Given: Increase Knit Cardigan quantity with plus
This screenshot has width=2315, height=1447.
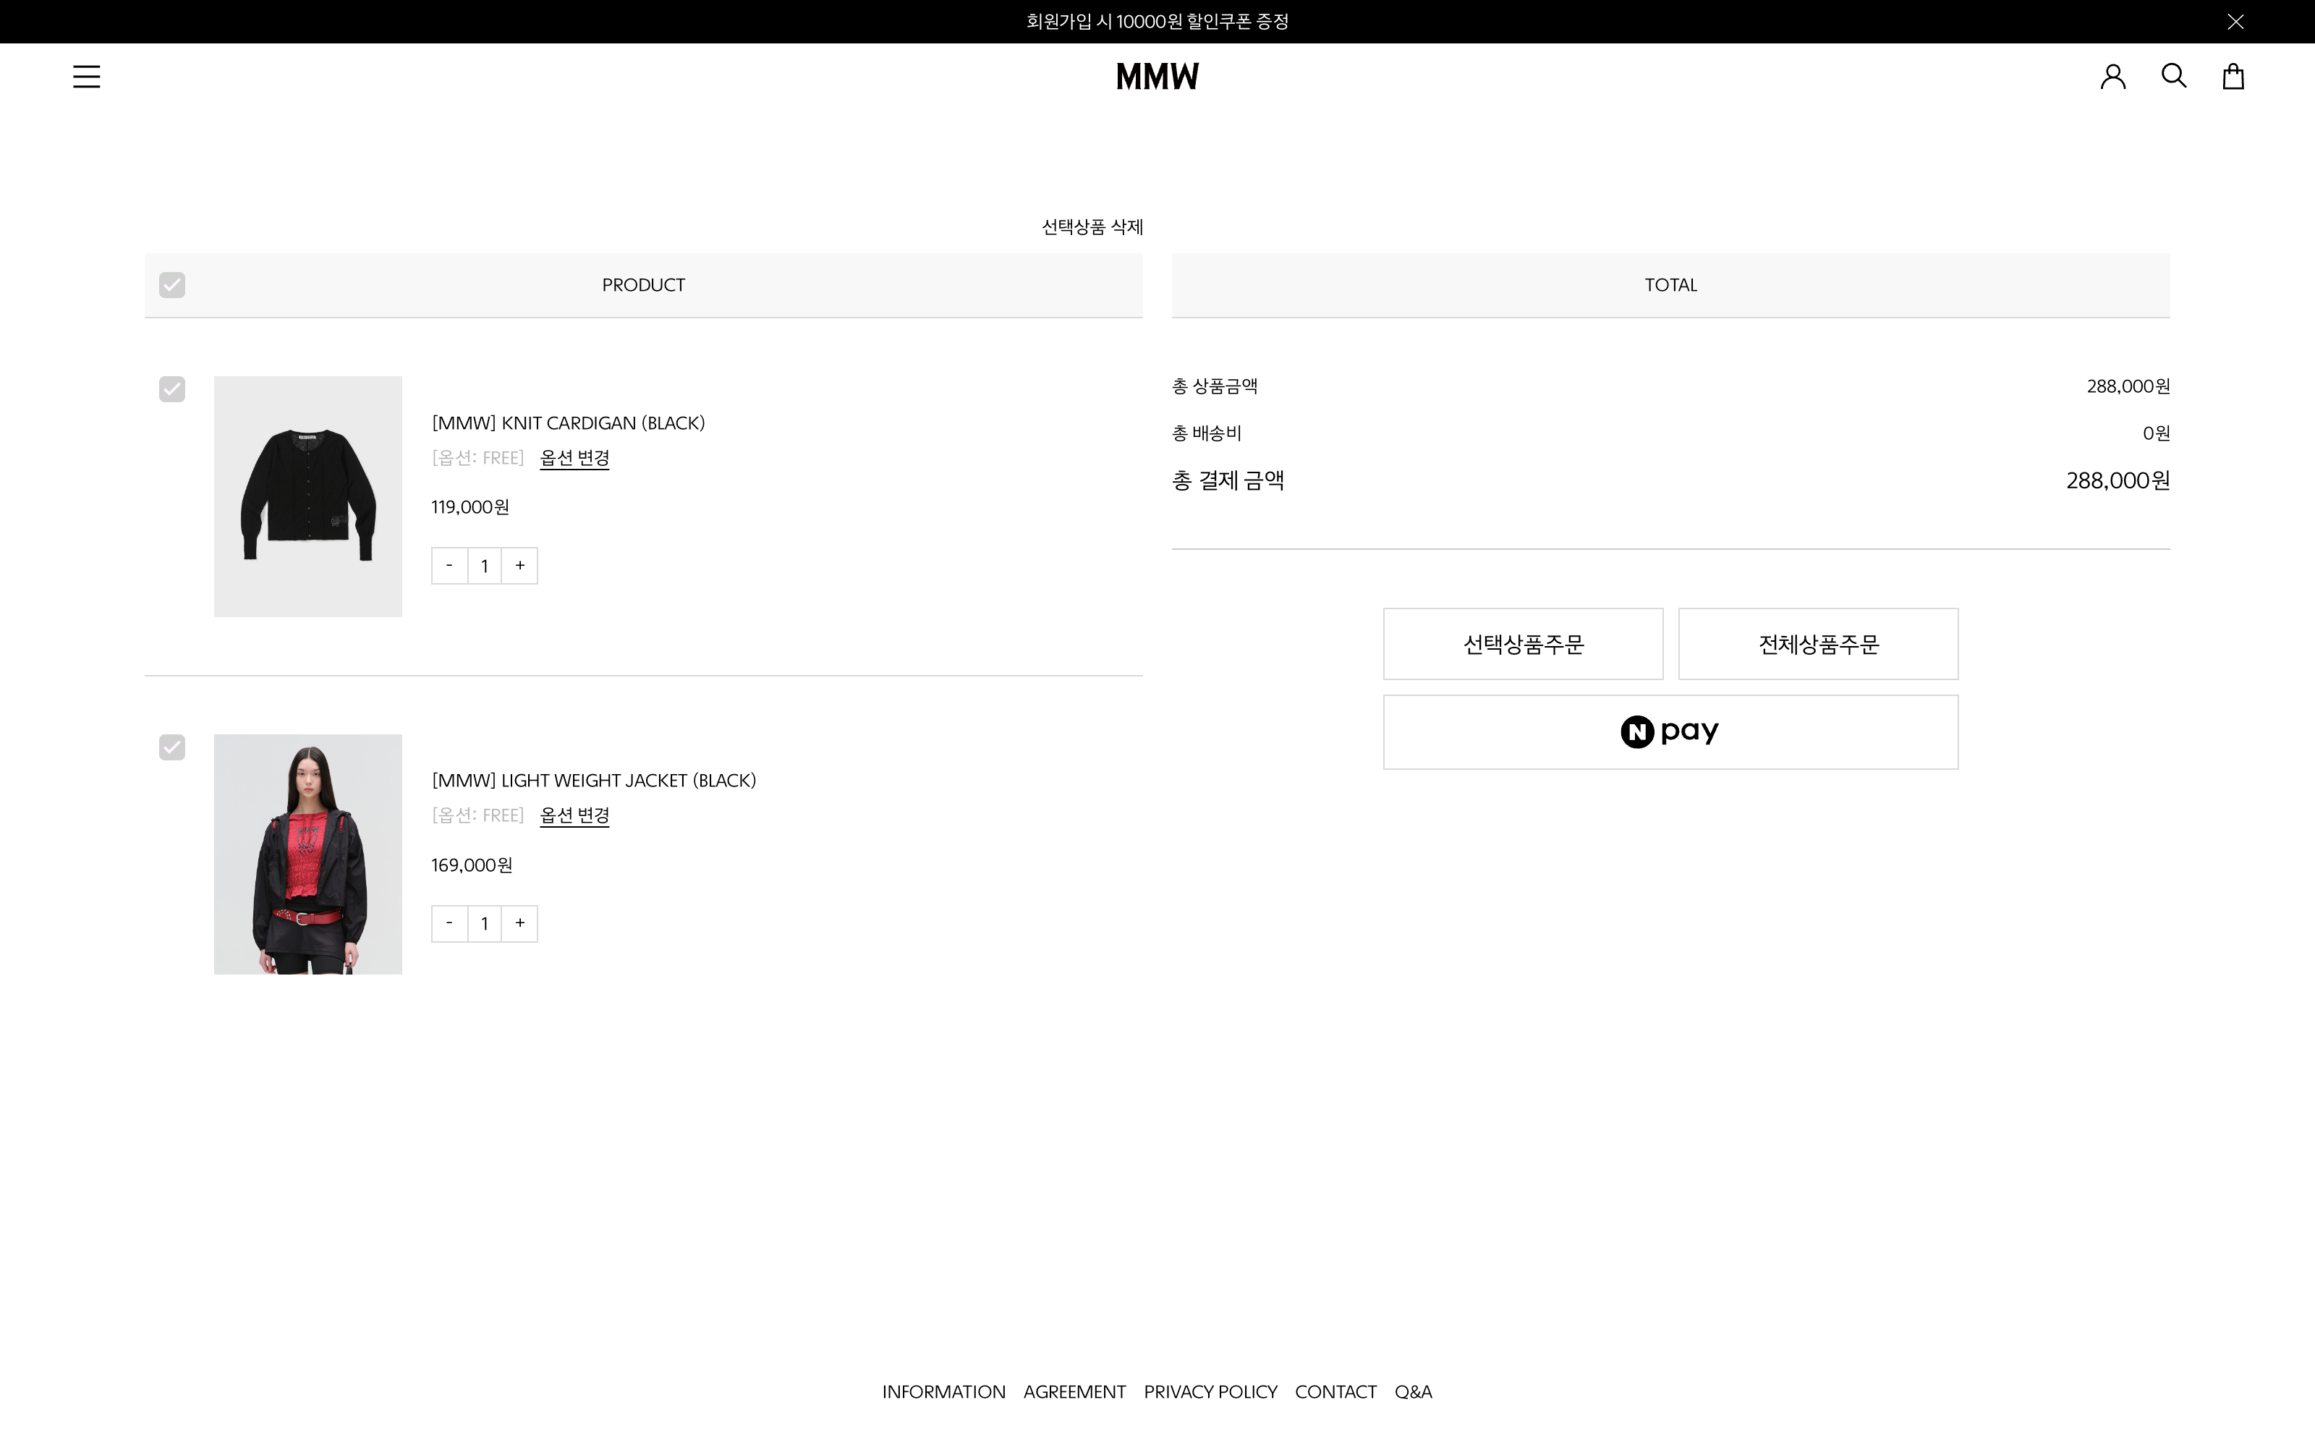Looking at the screenshot, I should point(519,566).
